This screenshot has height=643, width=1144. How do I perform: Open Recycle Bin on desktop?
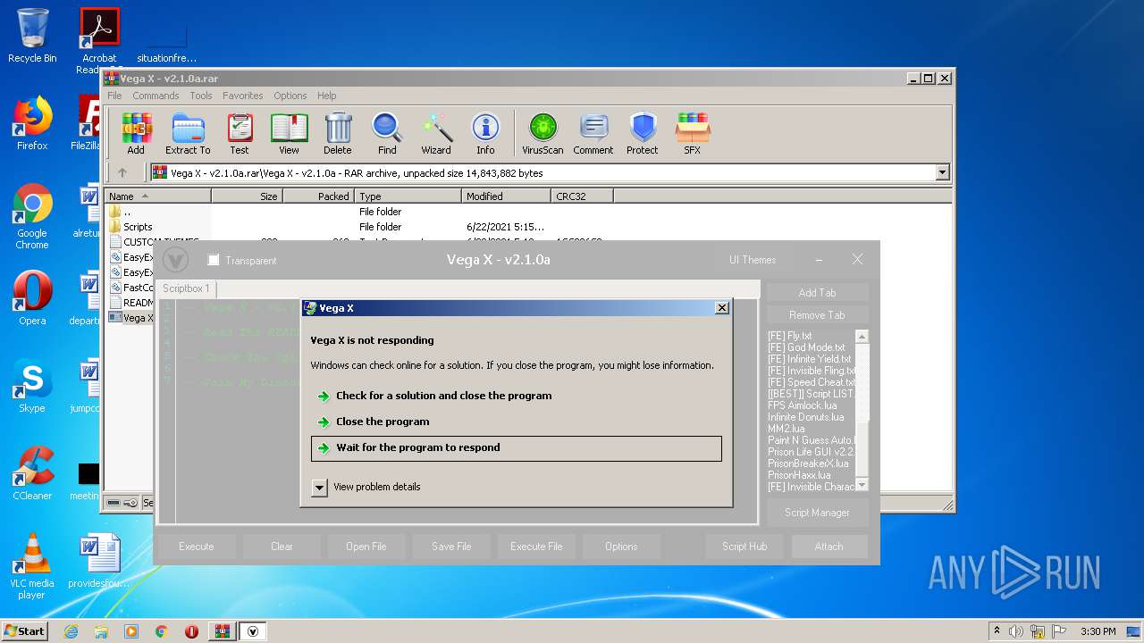tap(32, 36)
